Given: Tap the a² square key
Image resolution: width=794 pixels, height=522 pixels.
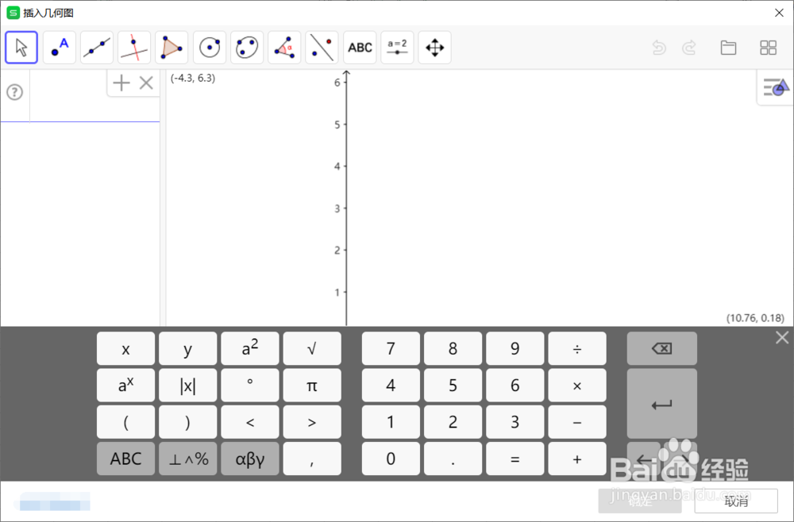Looking at the screenshot, I should 250,348.
